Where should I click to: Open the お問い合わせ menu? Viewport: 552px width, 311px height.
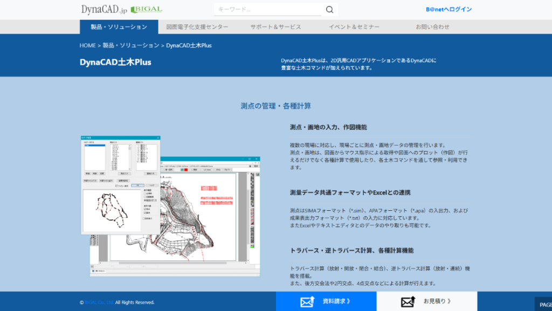pyautogui.click(x=433, y=27)
